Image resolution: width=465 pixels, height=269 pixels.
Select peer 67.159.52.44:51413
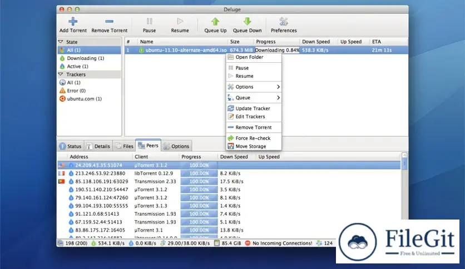click(229, 222)
